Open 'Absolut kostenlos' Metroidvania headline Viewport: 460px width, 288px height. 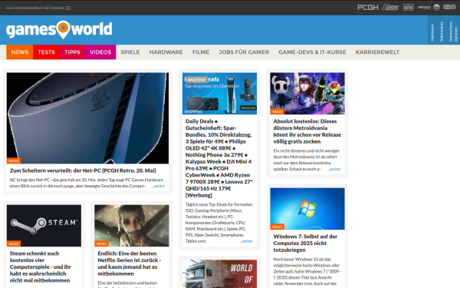click(307, 131)
